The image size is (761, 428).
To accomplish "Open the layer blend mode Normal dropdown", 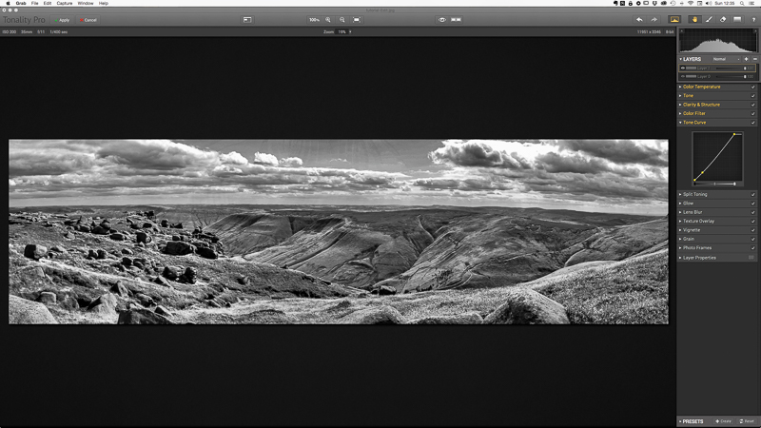I will pyautogui.click(x=722, y=59).
